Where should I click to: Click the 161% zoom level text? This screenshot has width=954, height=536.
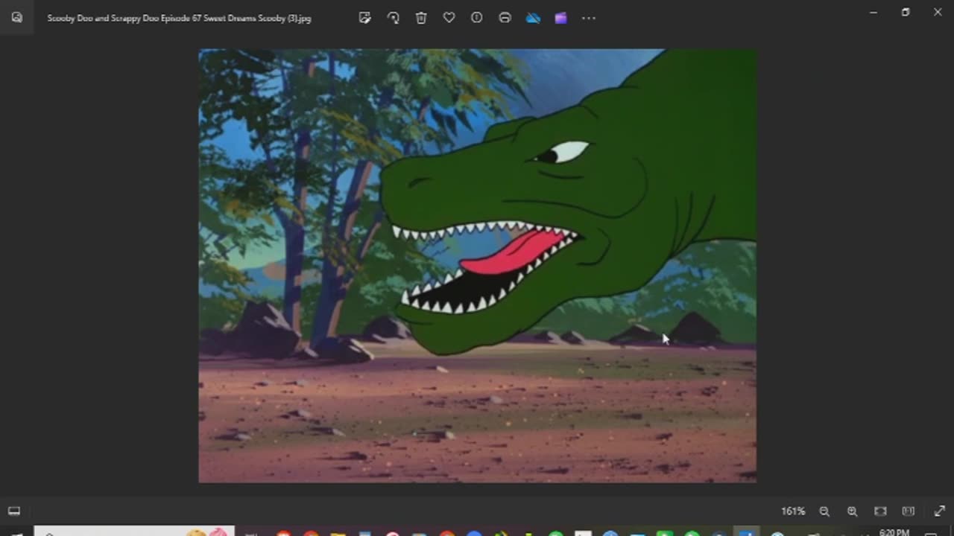(793, 511)
